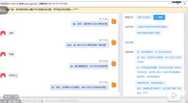
Task: Click robot avatar beside the 请讲哦 reply
Action: 114,42
